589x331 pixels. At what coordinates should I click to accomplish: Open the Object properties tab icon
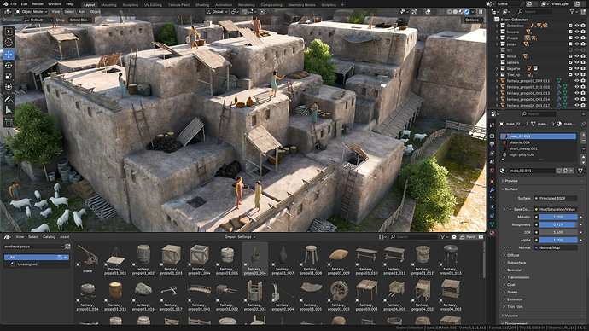point(492,181)
